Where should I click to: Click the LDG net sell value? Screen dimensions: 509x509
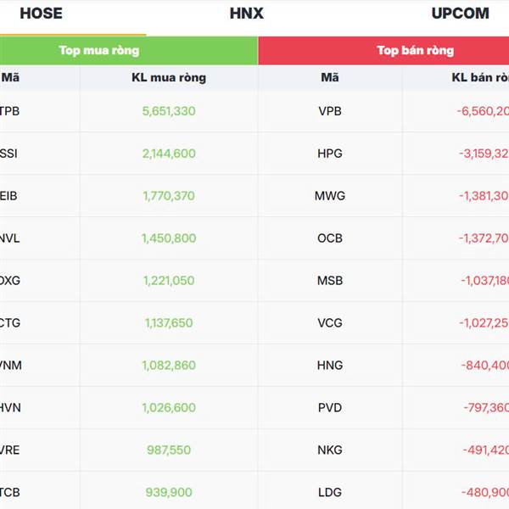pos(485,492)
